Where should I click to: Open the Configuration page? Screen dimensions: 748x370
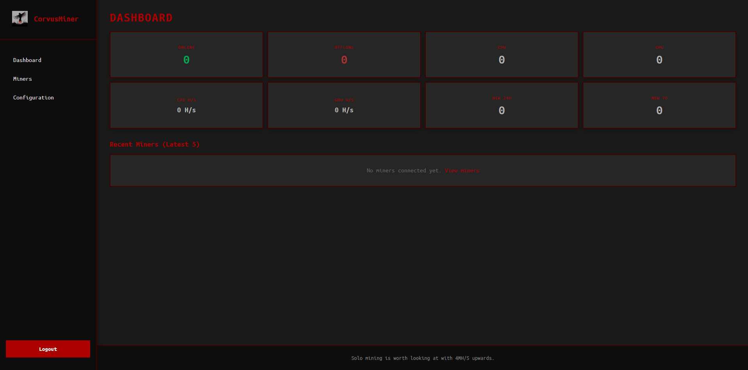click(34, 97)
